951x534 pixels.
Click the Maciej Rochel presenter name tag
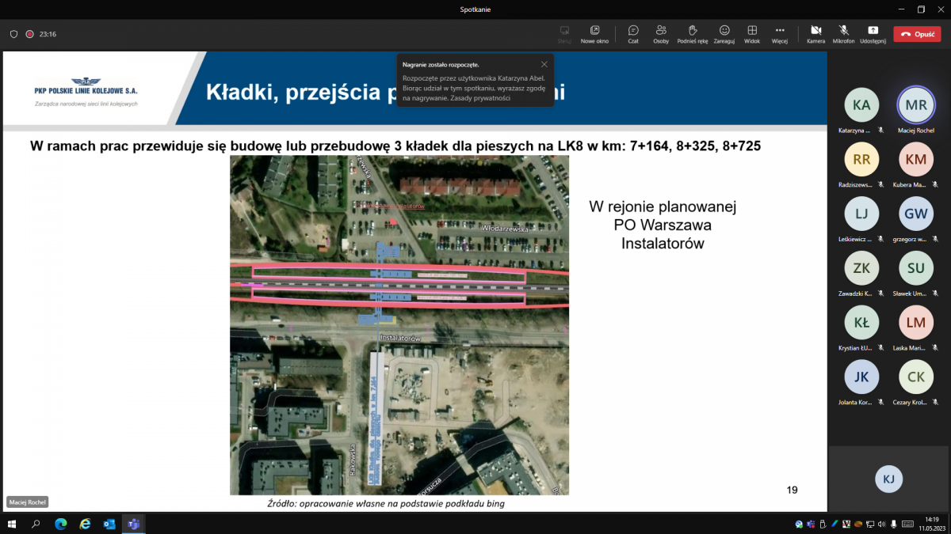[x=28, y=502]
